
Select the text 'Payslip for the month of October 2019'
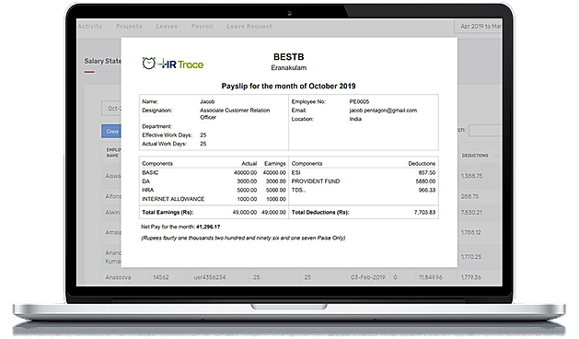click(288, 87)
